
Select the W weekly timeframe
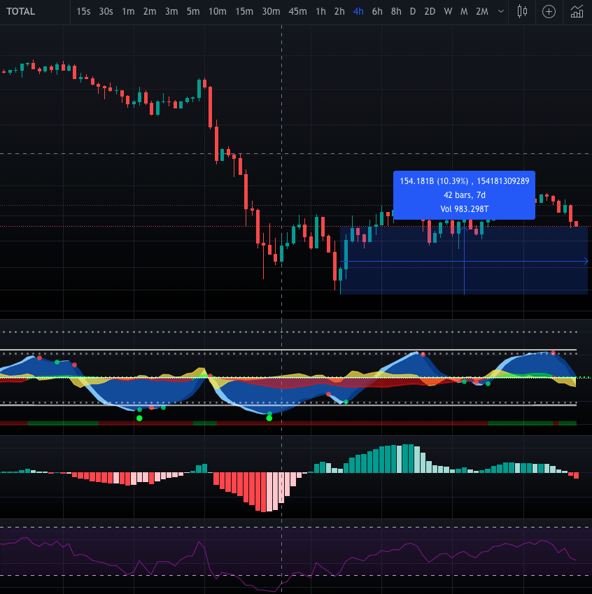448,11
